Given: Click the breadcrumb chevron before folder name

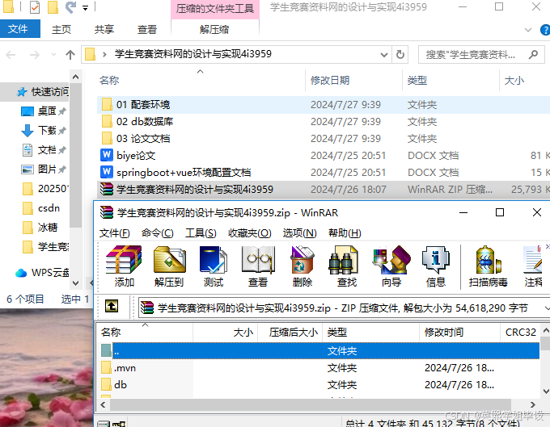Looking at the screenshot, I should (104, 54).
